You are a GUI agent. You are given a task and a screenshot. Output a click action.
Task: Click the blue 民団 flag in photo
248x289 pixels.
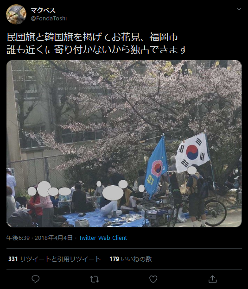pyautogui.click(x=157, y=167)
